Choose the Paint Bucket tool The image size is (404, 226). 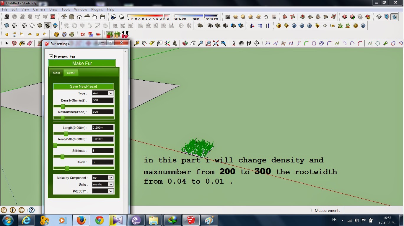point(22,44)
